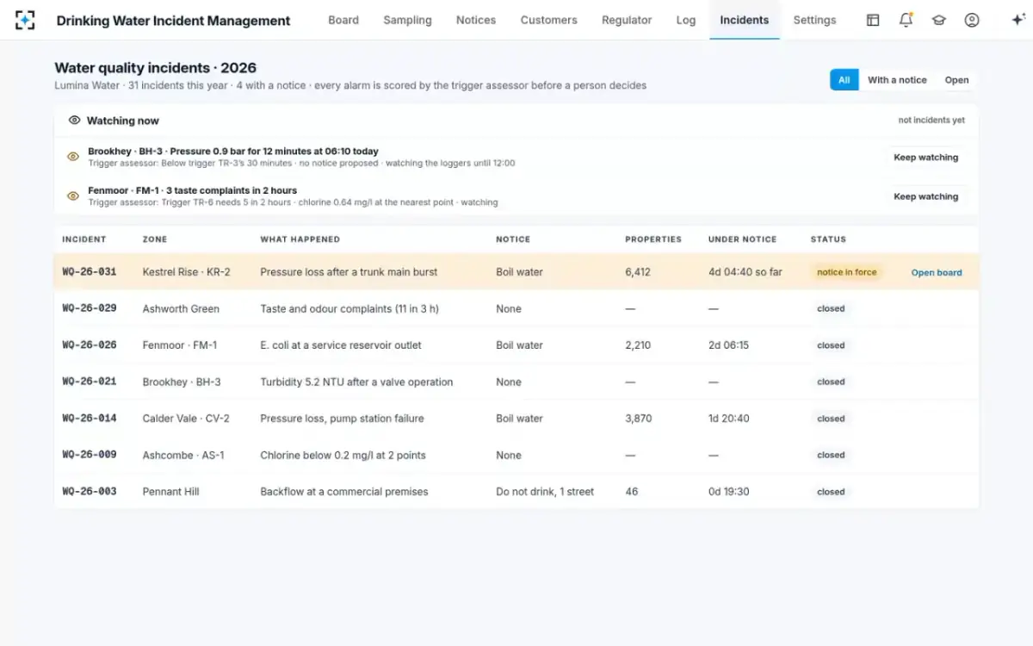Image resolution: width=1033 pixels, height=646 pixels.
Task: Filter to Open incidents
Action: (956, 80)
